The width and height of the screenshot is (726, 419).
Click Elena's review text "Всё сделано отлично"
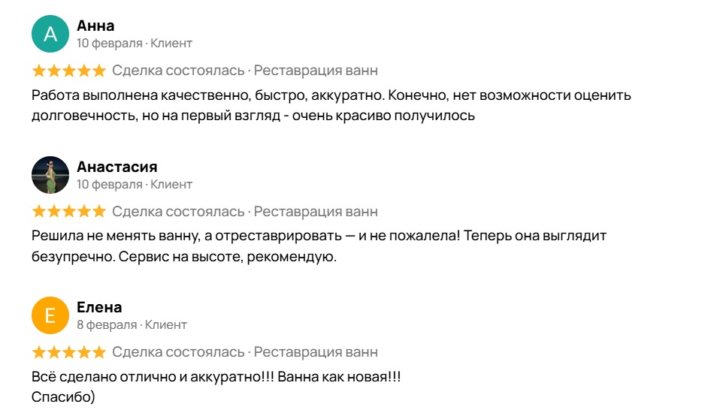tap(216, 378)
